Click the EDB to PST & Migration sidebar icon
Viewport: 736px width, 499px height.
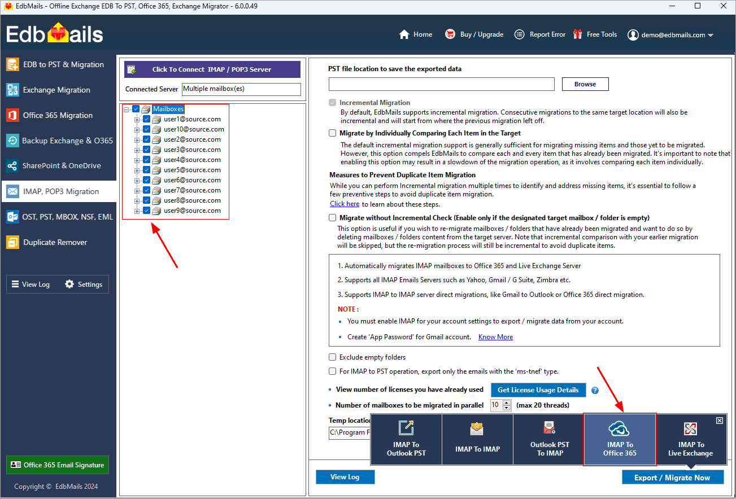(12, 64)
